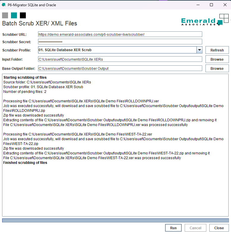Click 'Finished scrubbing of files' log line
Viewport: 231px width, 234px height.
(25, 163)
